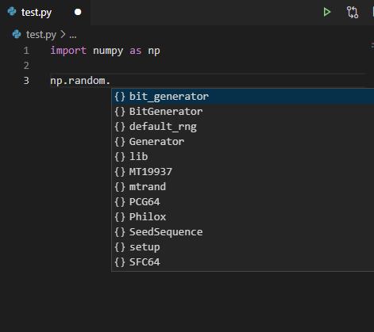Place cursor in 'np.random.' text
Viewport: 374px width, 332px height.
(x=80, y=81)
